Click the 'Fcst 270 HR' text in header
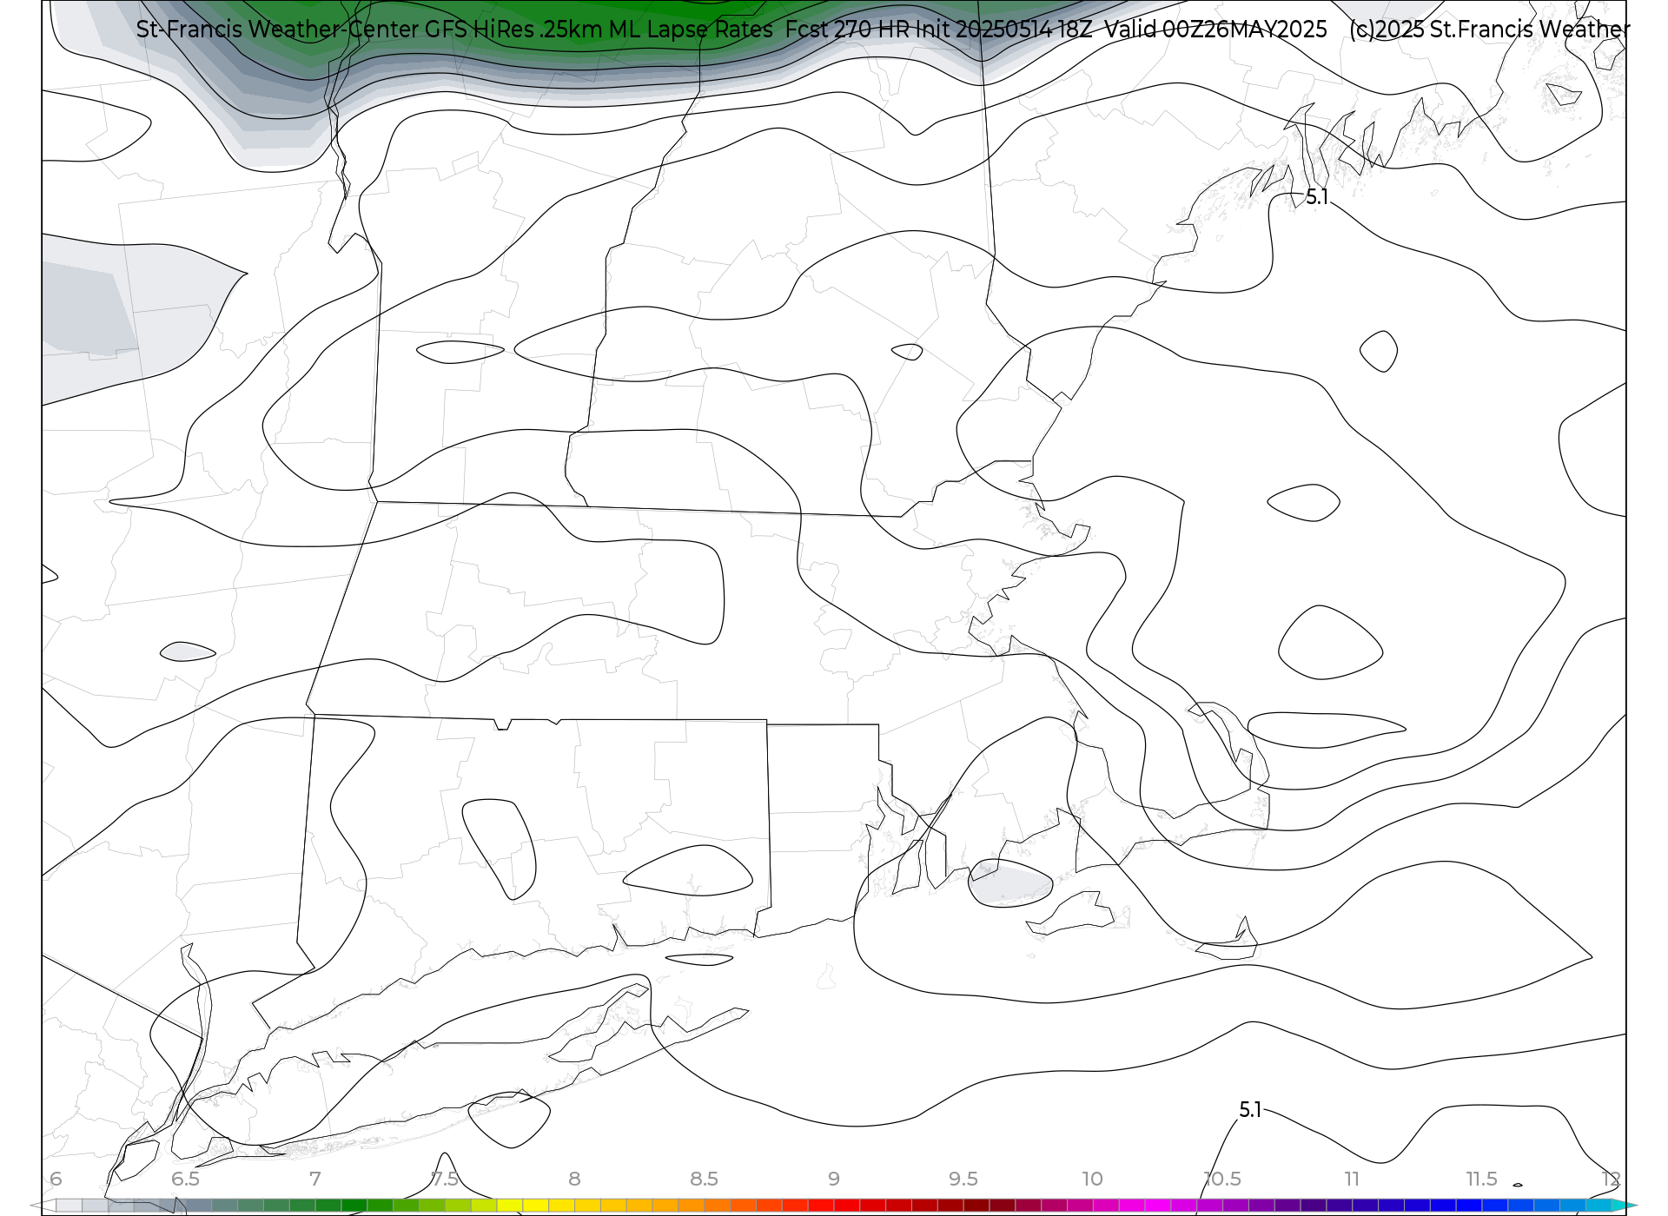Image resolution: width=1668 pixels, height=1216 pixels. coord(845,30)
